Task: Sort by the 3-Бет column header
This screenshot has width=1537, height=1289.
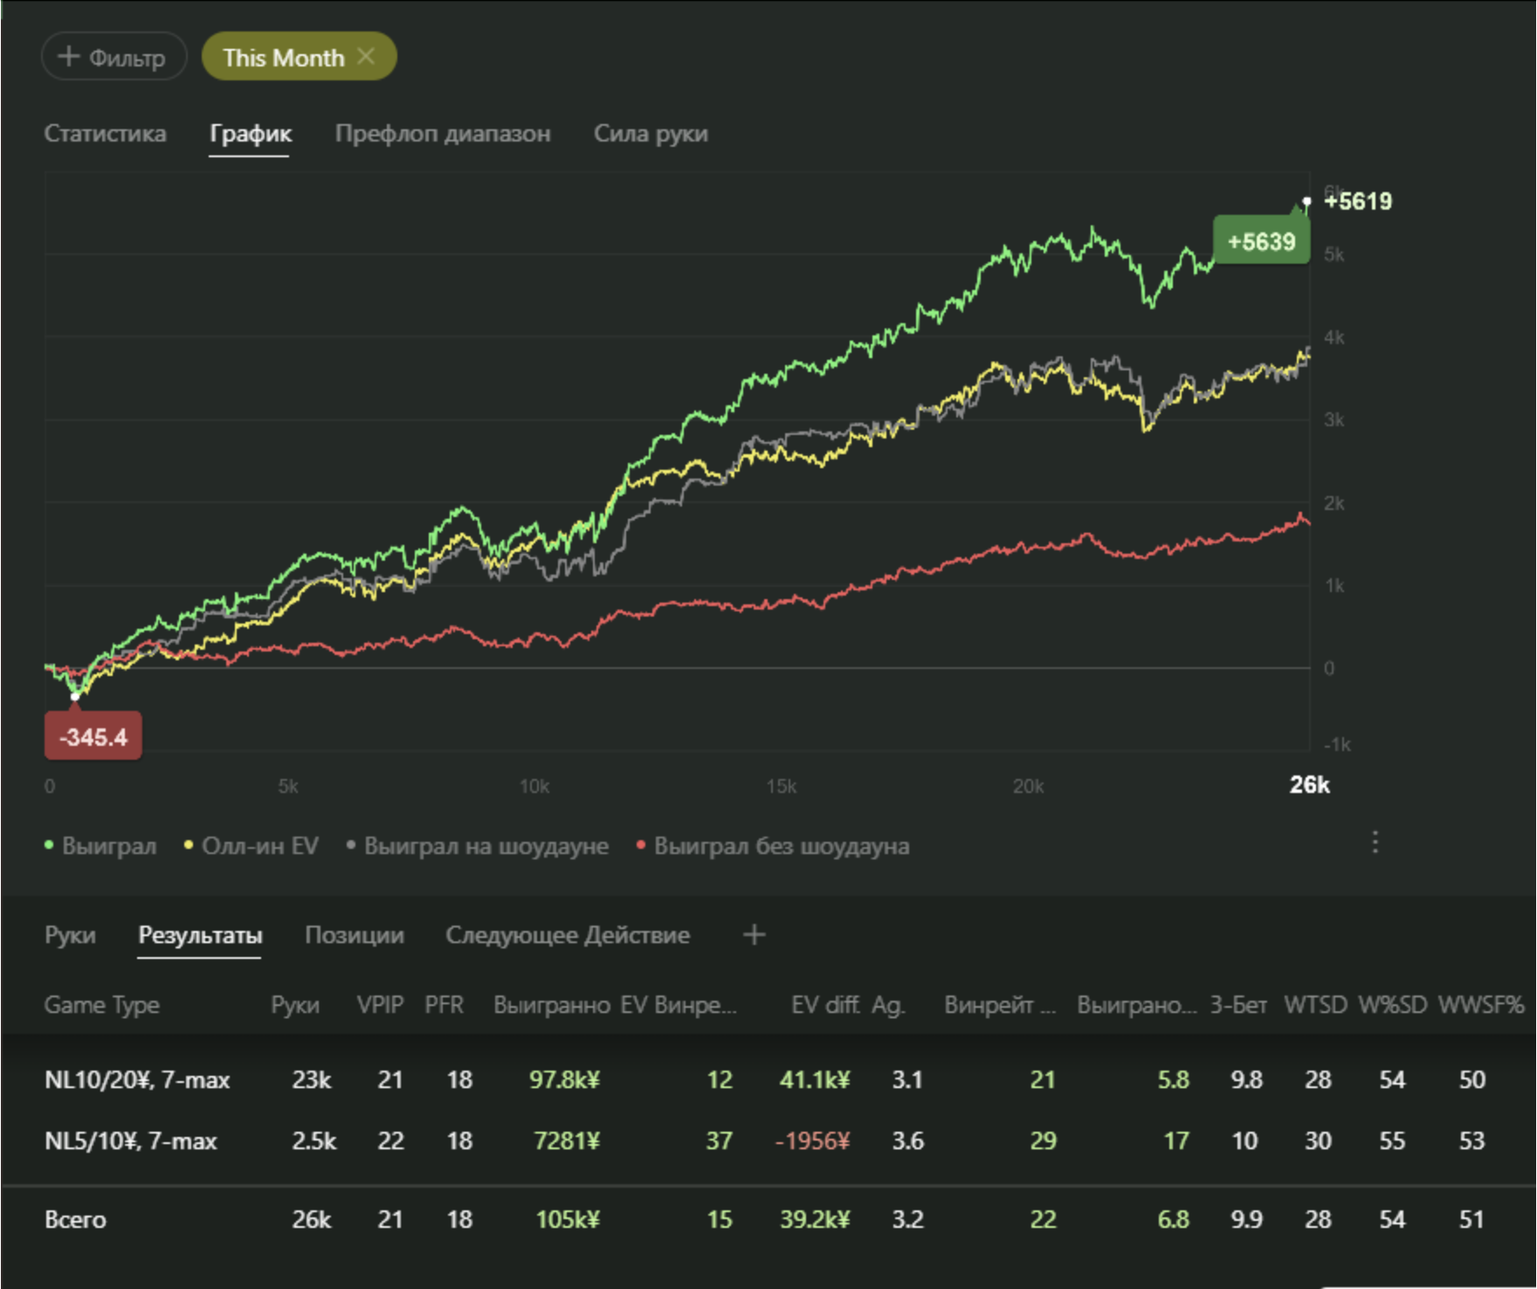Action: (1238, 1005)
